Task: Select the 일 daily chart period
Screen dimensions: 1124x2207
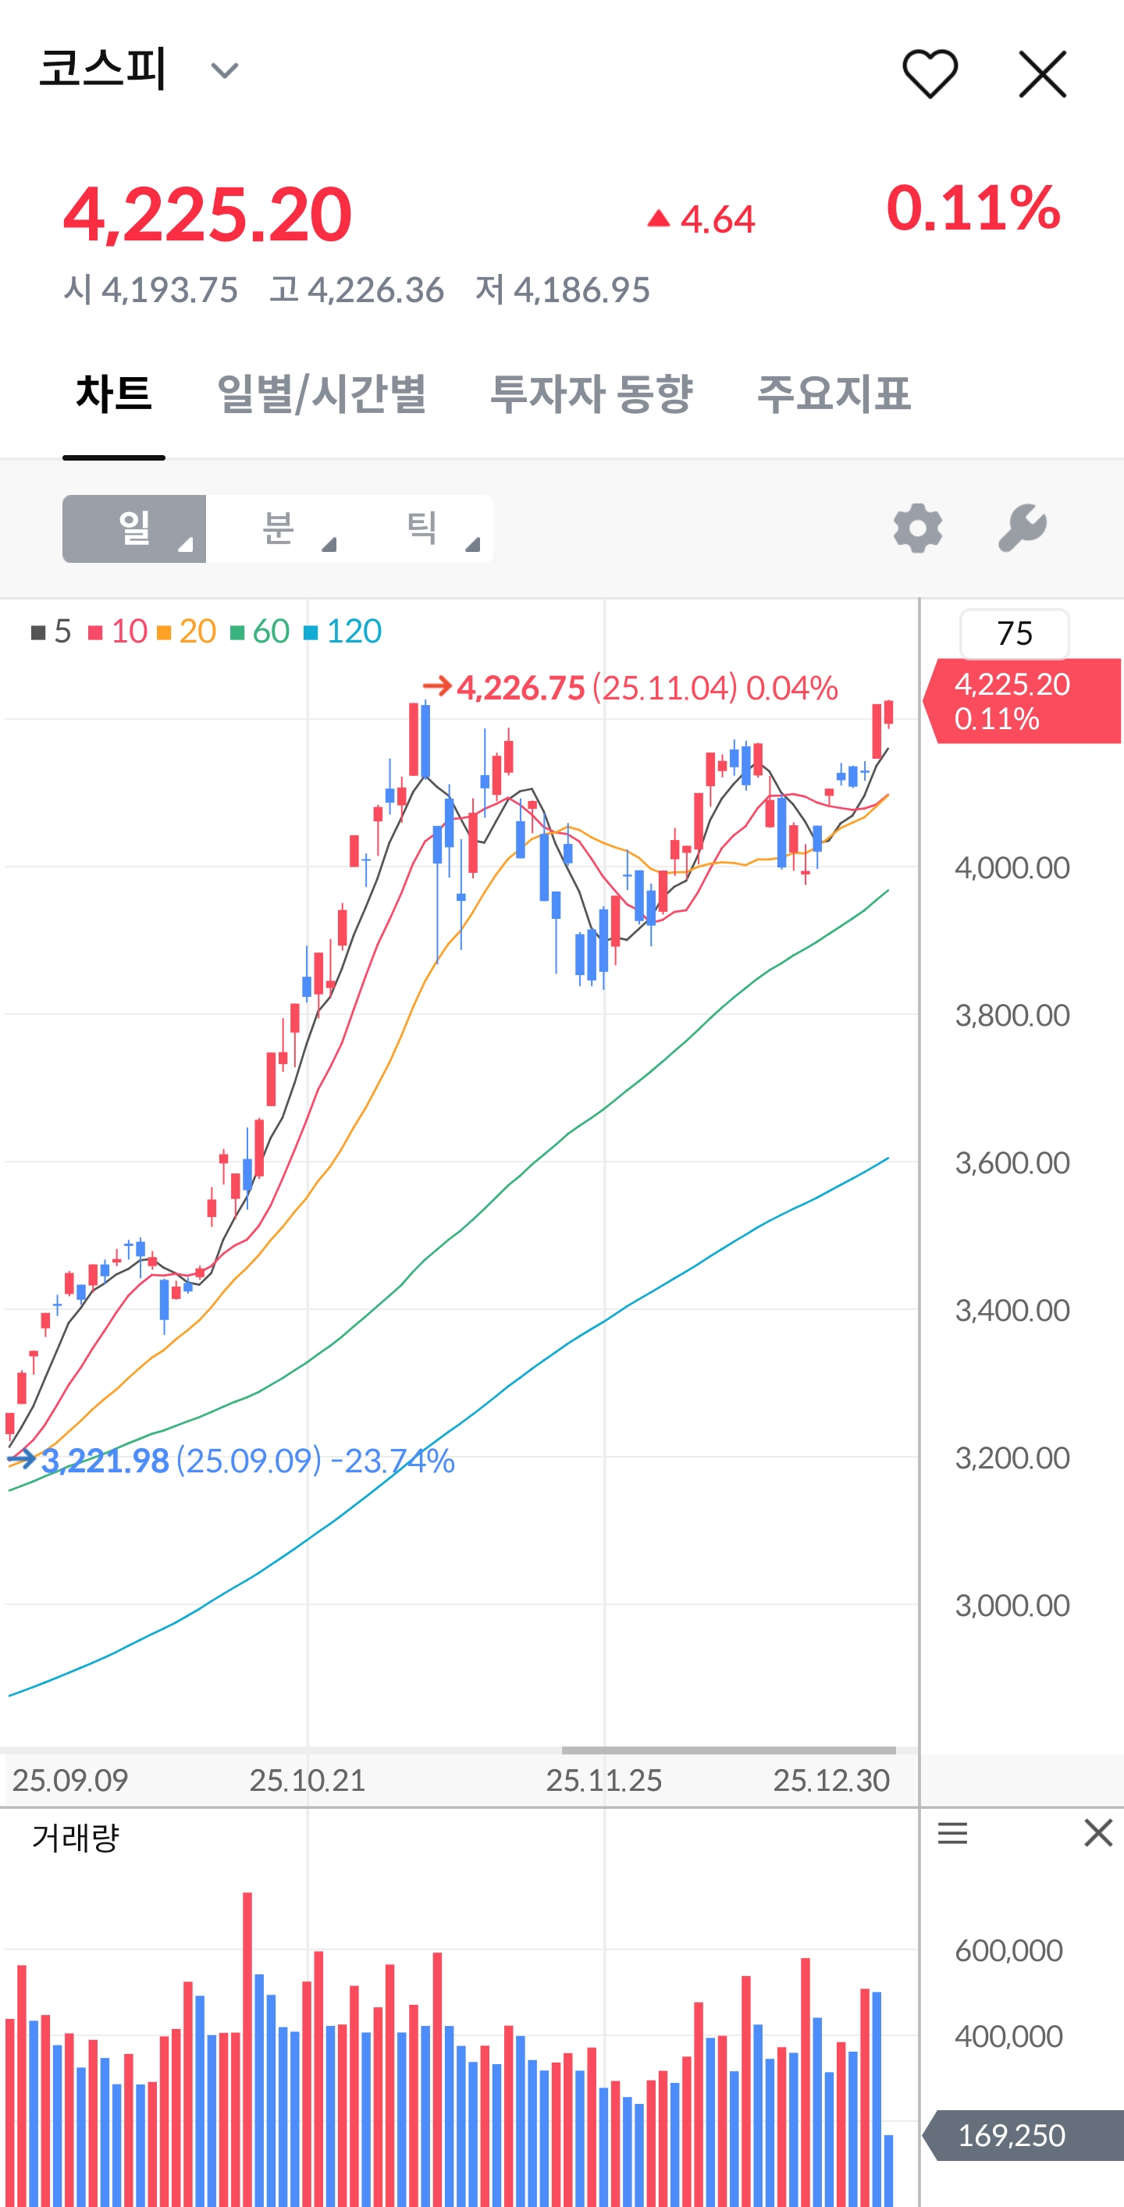Action: pyautogui.click(x=134, y=529)
